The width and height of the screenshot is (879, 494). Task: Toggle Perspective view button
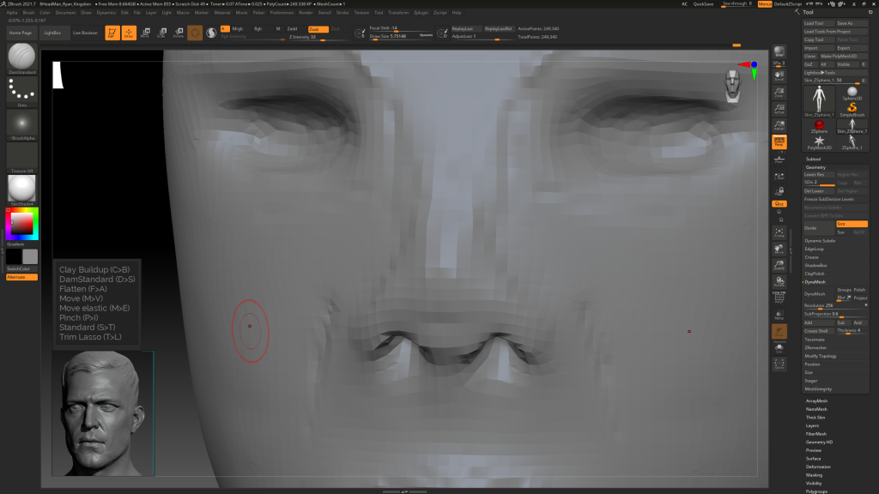(779, 143)
